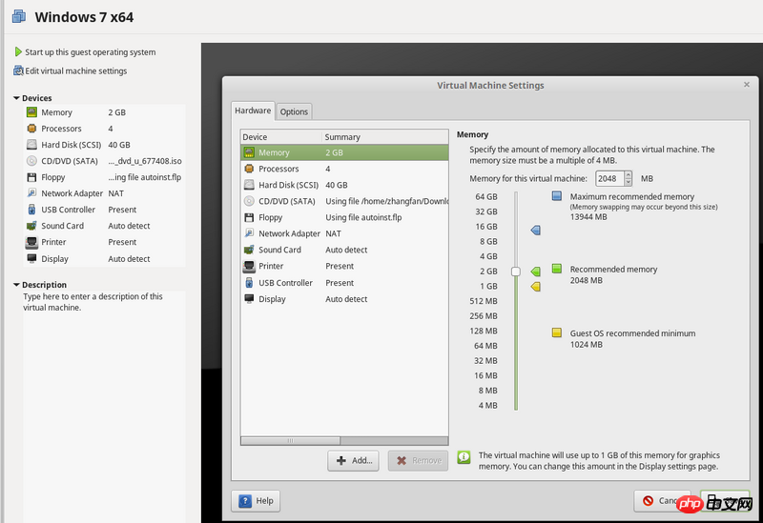This screenshot has width=763, height=523.
Task: Click 'Using file autoinst.flp' summary text
Action: click(364, 217)
